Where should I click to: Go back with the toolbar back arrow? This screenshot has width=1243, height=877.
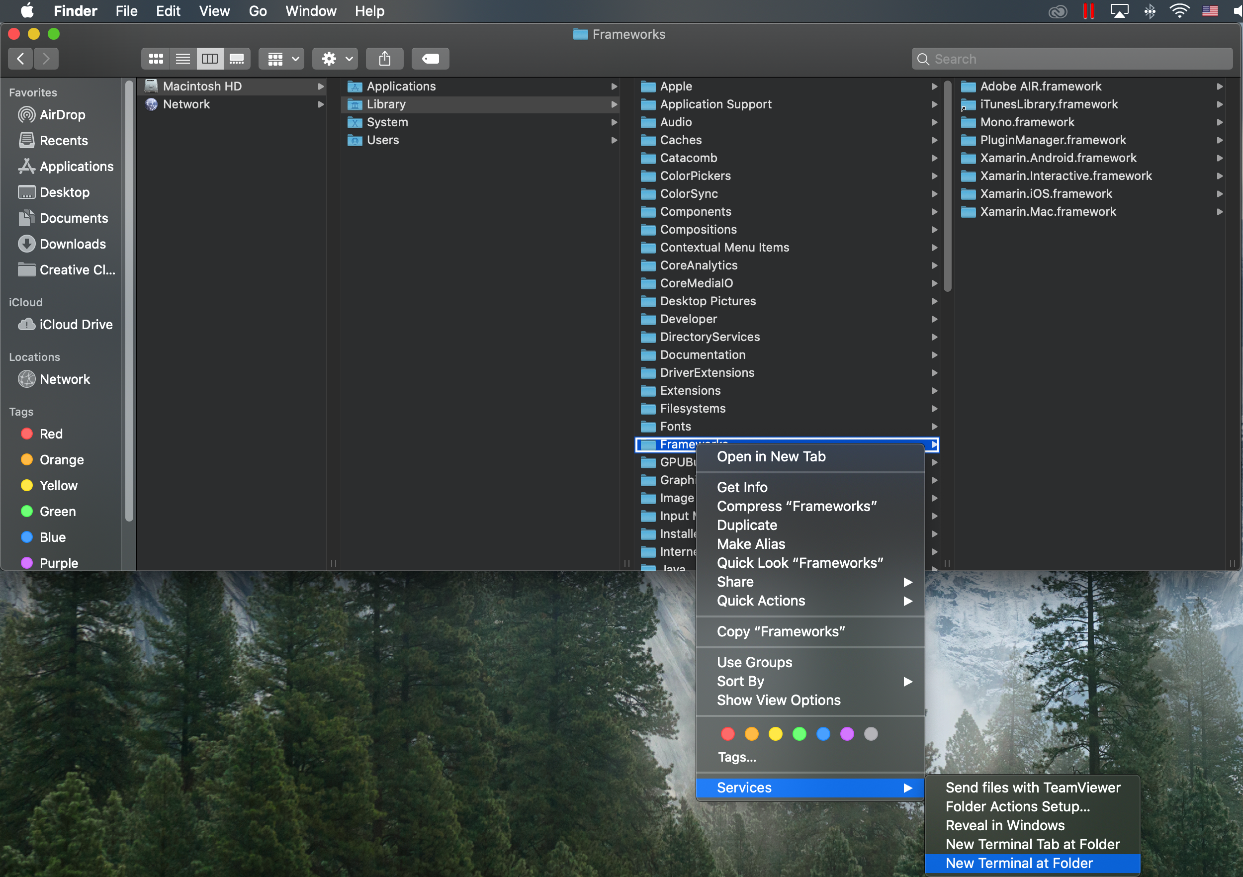pos(20,59)
